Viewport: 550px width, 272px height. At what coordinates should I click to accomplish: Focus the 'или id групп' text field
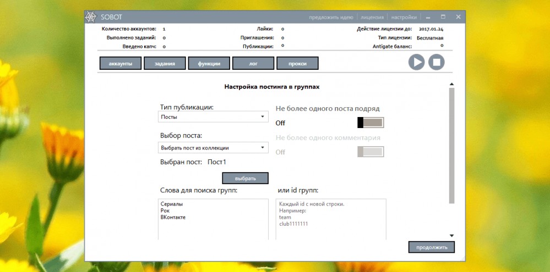[x=331, y=219]
